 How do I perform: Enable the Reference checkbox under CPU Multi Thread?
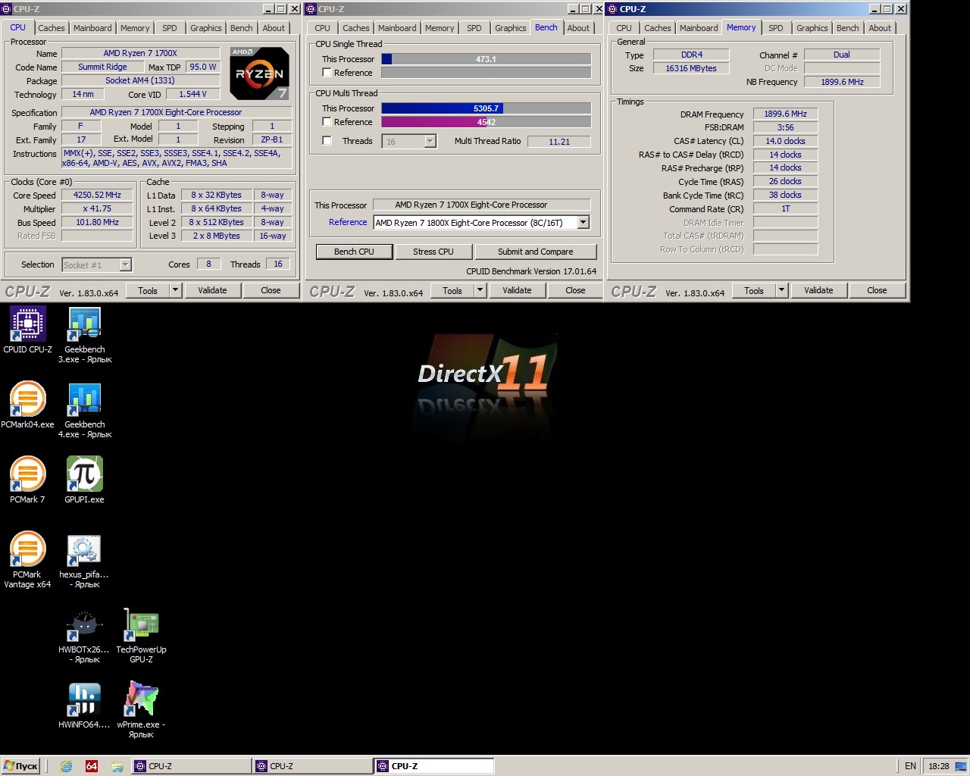(x=327, y=122)
